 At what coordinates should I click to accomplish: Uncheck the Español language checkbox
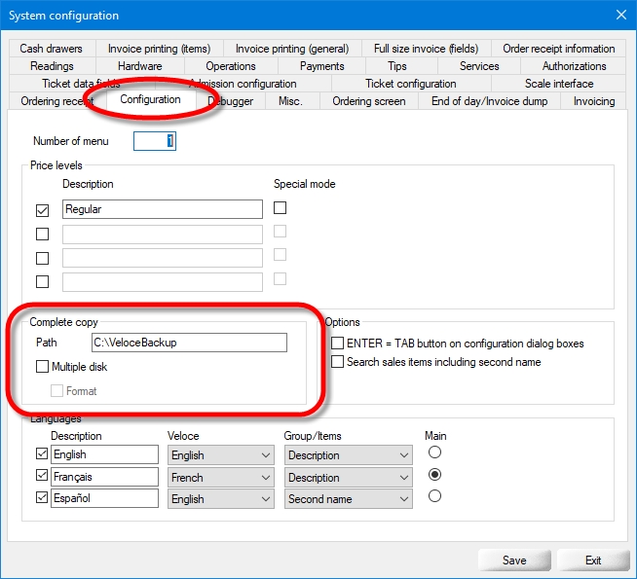[40, 499]
